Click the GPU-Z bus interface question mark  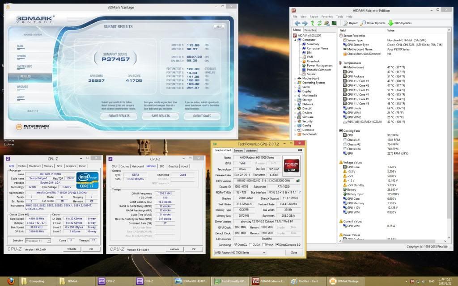click(x=300, y=192)
